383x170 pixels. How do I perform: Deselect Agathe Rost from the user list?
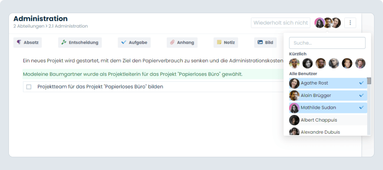click(328, 83)
